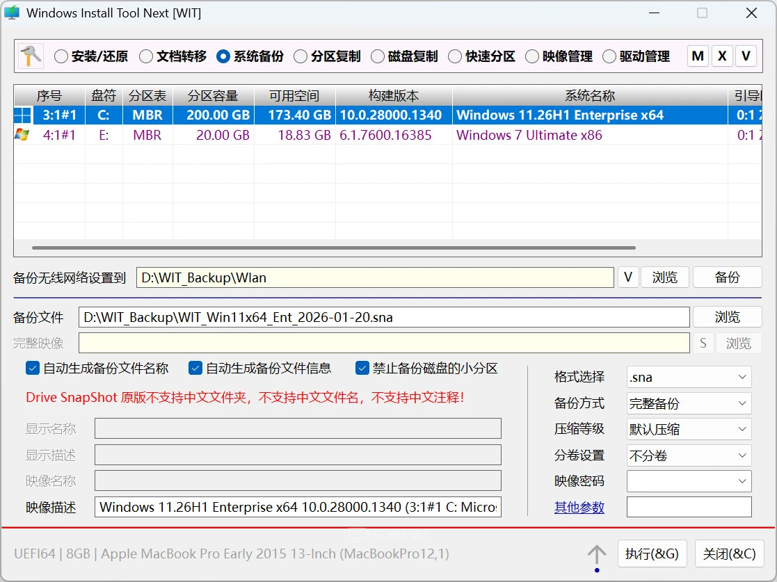Click the Windows 11 logo in first row
This screenshot has width=777, height=582.
pos(22,115)
